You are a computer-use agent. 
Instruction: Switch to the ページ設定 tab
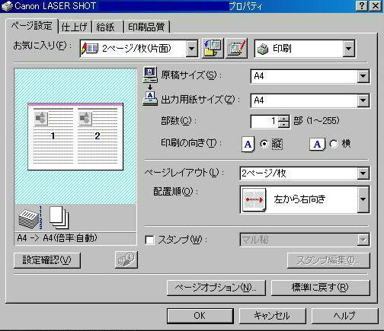[32, 26]
